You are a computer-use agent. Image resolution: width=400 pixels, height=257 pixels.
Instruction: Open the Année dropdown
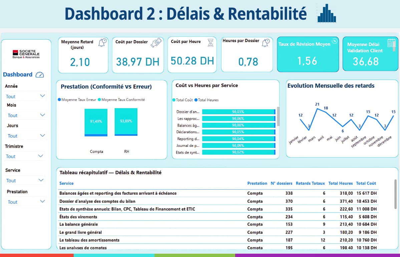pyautogui.click(x=25, y=96)
